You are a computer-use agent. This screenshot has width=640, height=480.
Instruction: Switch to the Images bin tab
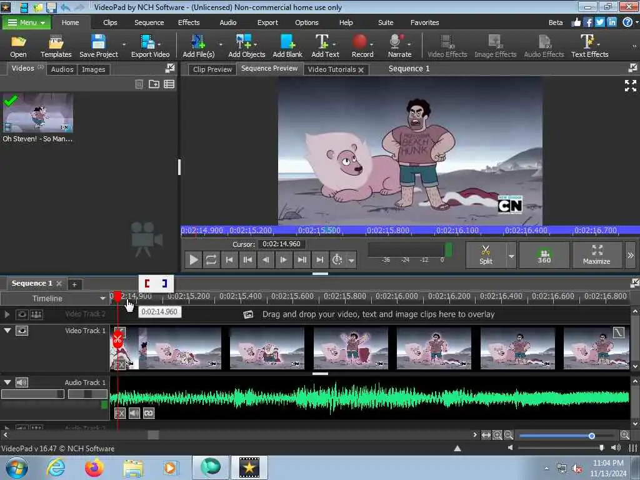pyautogui.click(x=94, y=69)
